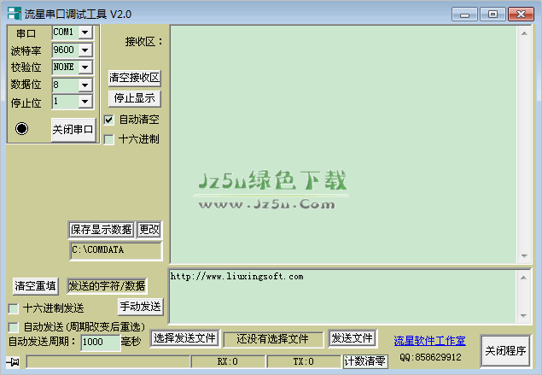
Task: Open 流星软件工作室 link
Action: [429, 341]
